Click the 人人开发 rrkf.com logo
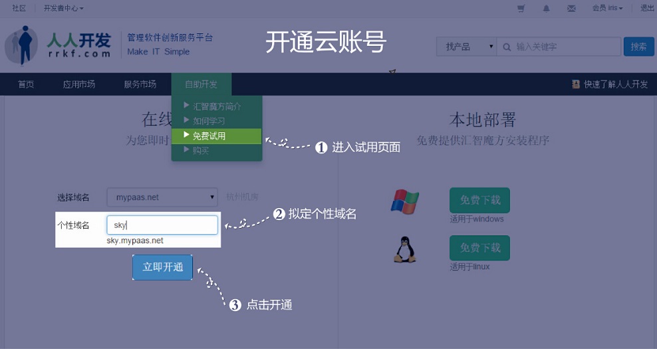Image resolution: width=657 pixels, height=349 pixels. (59, 45)
